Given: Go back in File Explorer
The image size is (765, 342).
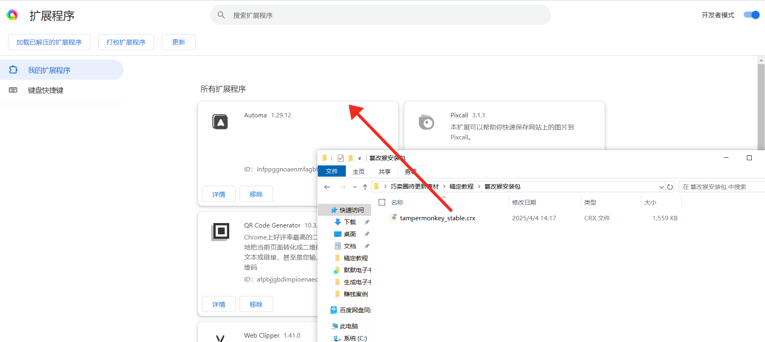Looking at the screenshot, I should [x=327, y=187].
